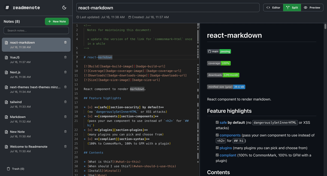Delete the react-markdown note with trash icon
Image resolution: width=327 pixels, height=176 pixels.
tap(65, 42)
